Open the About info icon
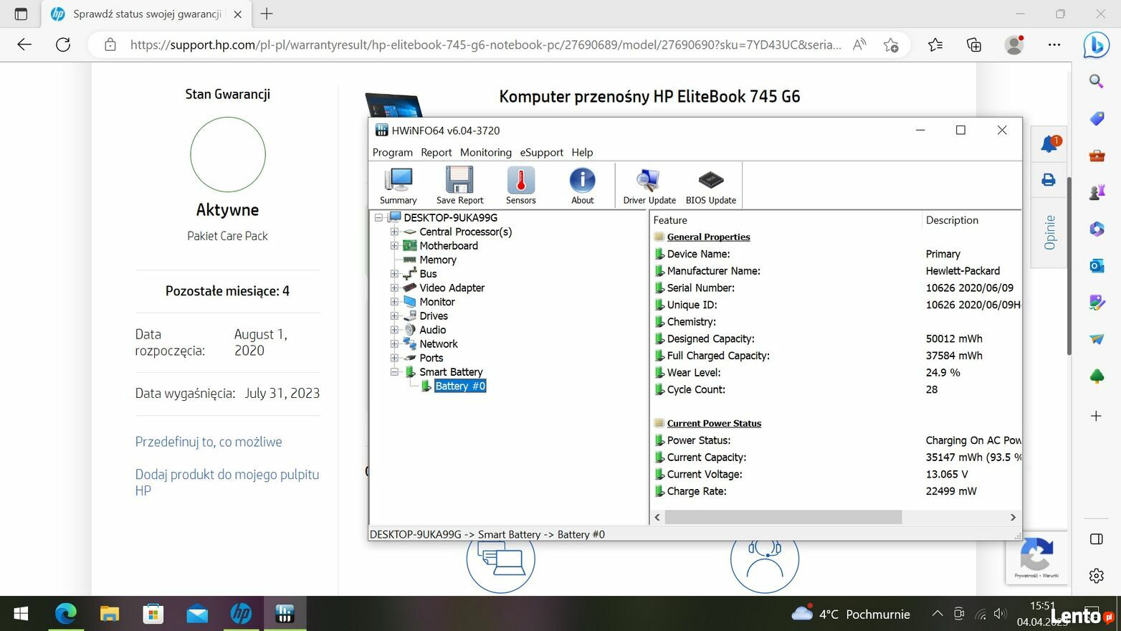Screen dimensions: 1121x631 coord(582,186)
